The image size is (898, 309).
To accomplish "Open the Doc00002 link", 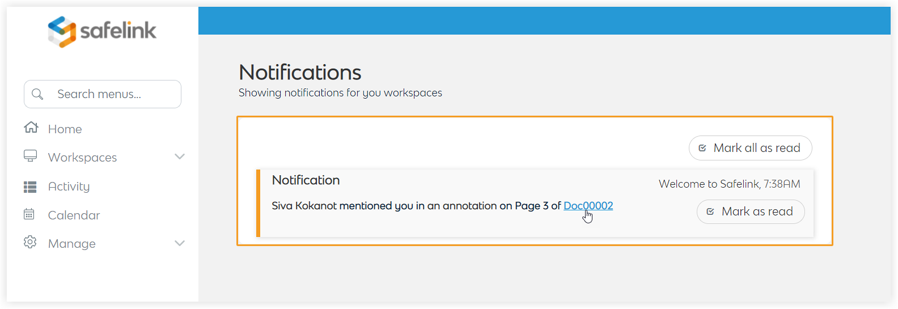I will tap(588, 206).
